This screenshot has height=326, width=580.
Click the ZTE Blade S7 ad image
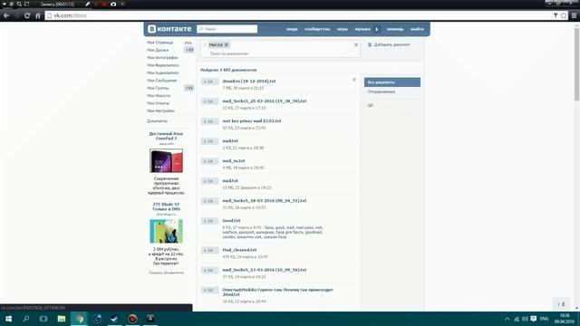[x=166, y=232]
